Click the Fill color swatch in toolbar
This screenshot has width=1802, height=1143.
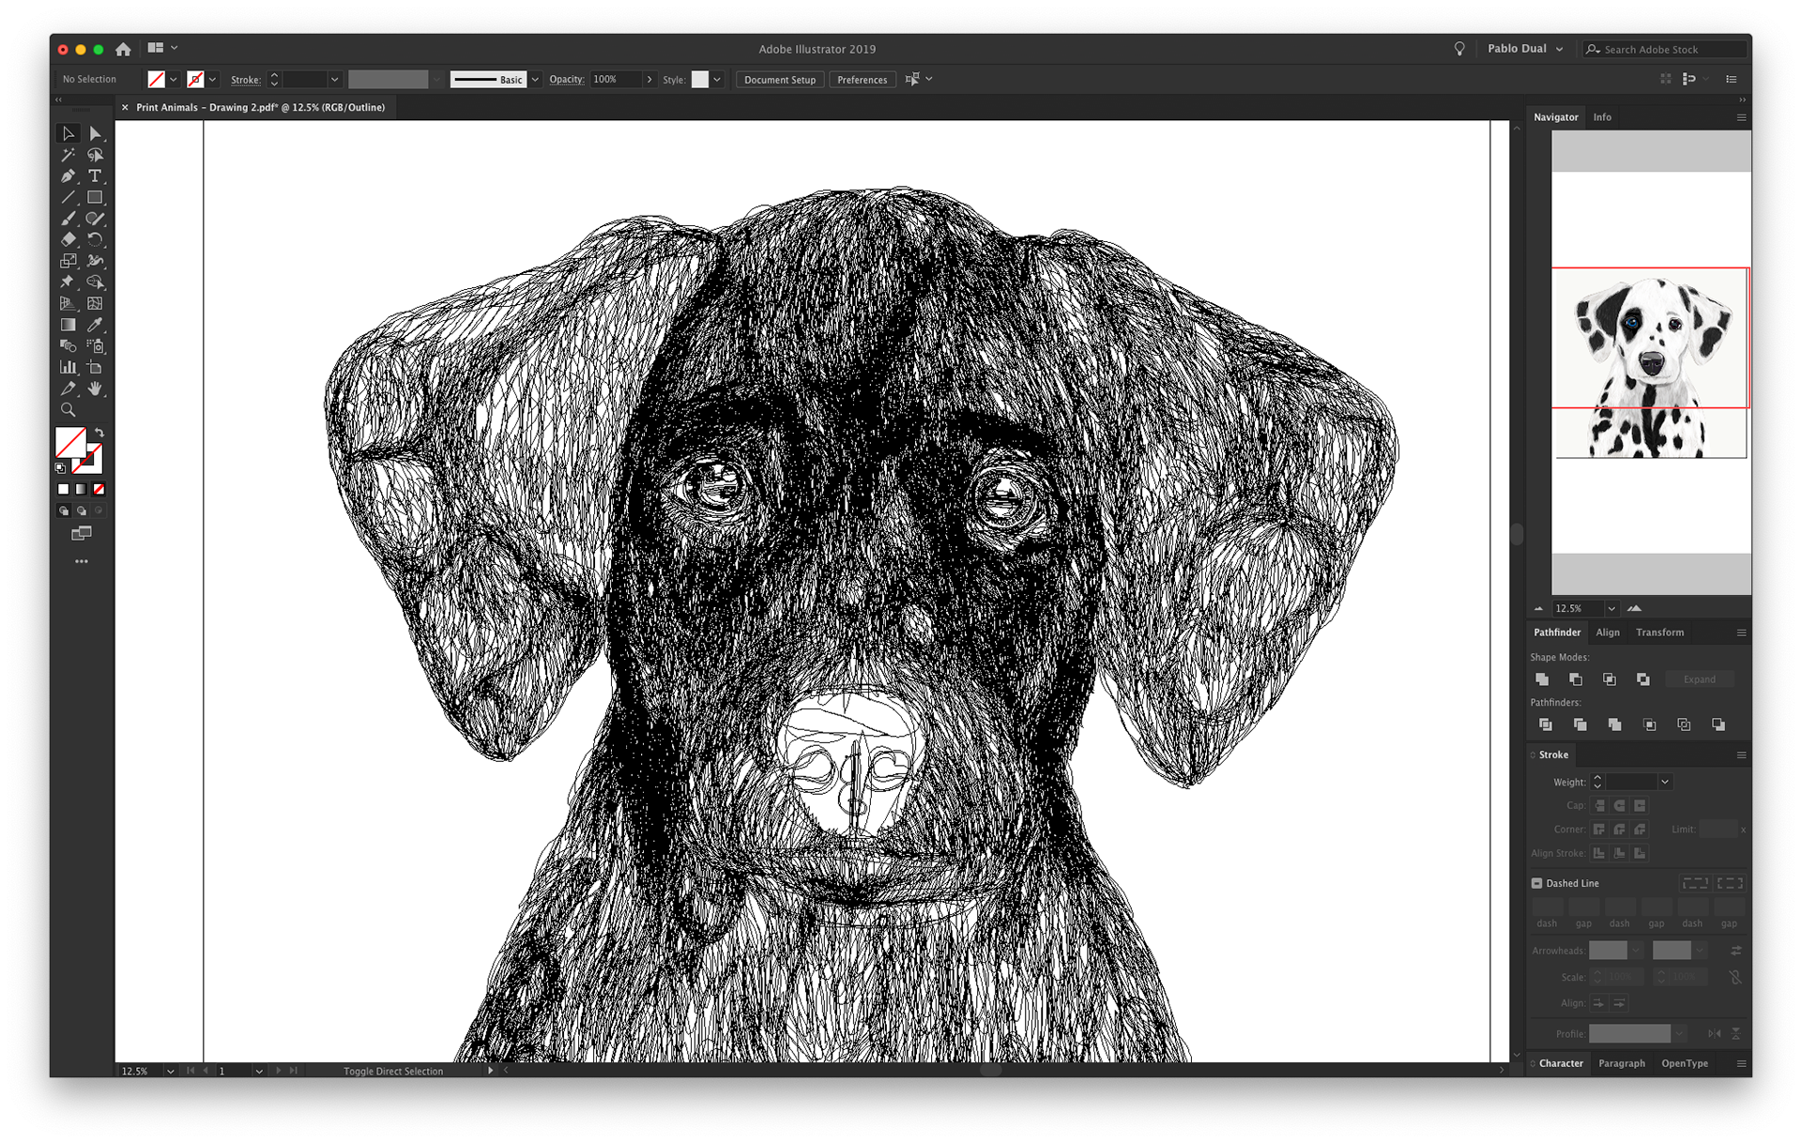pos(70,442)
